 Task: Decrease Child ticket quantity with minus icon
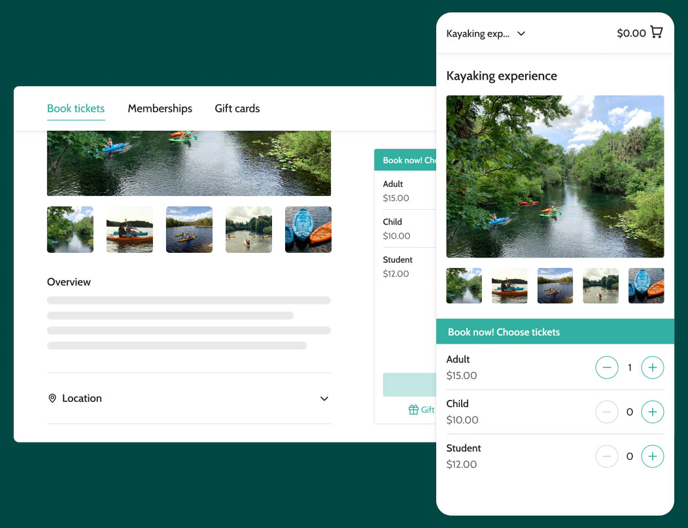coord(607,412)
